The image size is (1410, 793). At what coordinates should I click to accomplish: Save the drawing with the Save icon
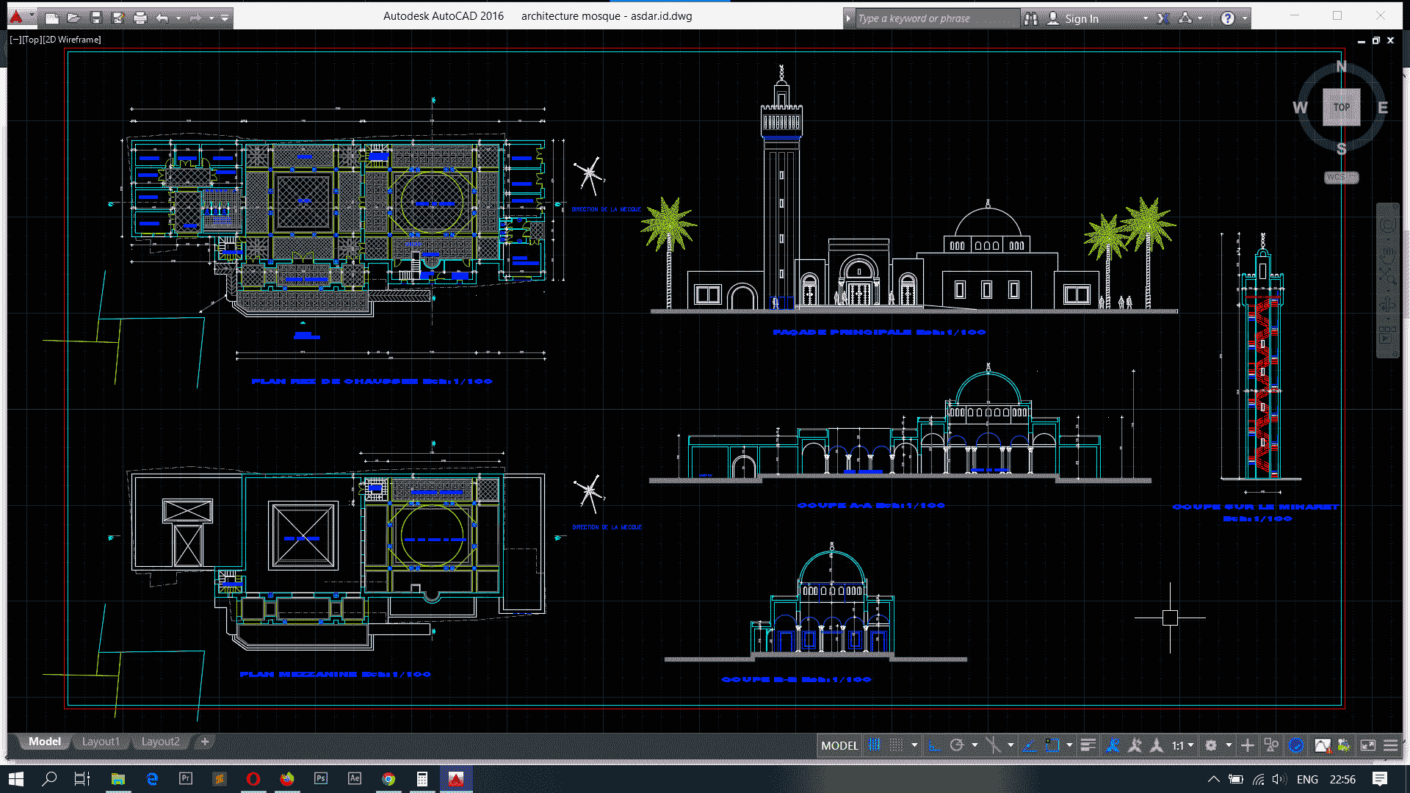pos(95,18)
